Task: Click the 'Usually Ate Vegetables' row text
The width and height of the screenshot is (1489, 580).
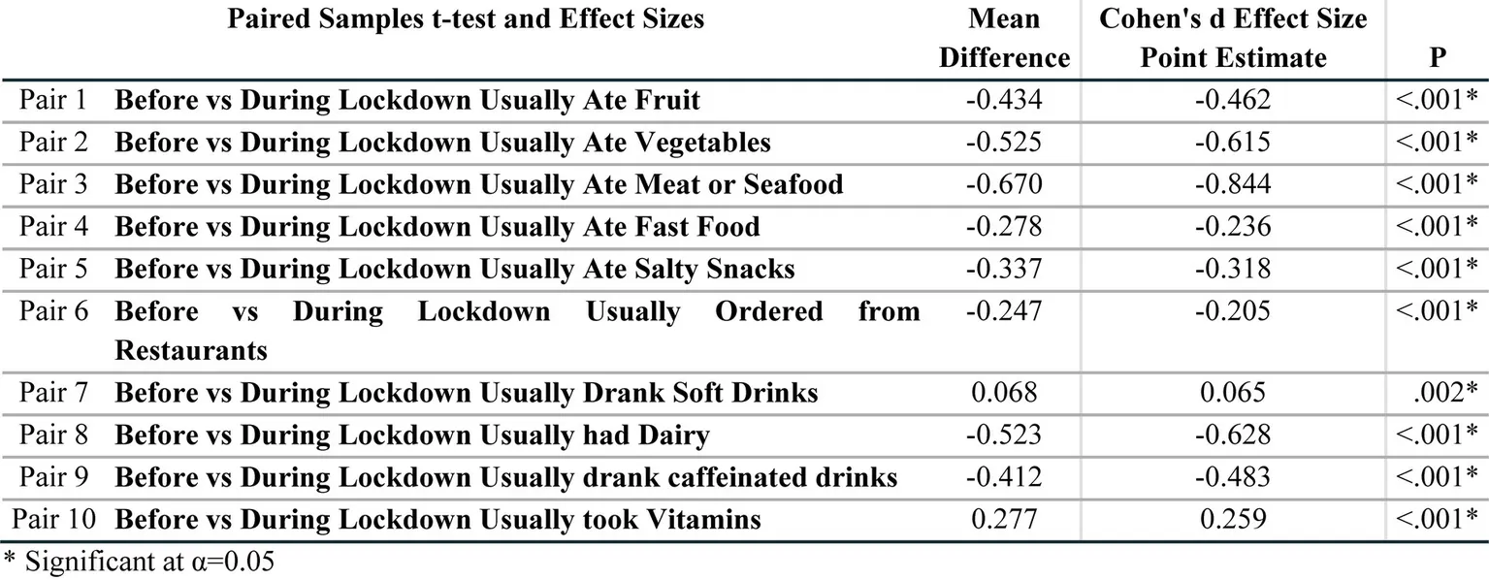Action: point(442,143)
